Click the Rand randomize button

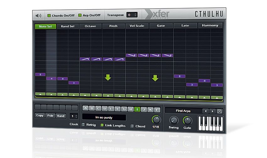61,116
